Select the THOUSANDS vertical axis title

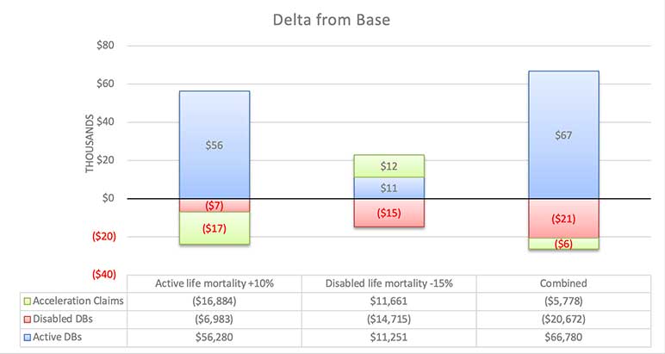(90, 141)
